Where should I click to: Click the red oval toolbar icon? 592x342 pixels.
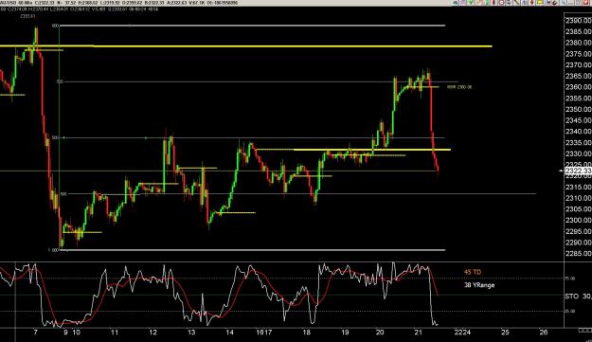[493, 3]
